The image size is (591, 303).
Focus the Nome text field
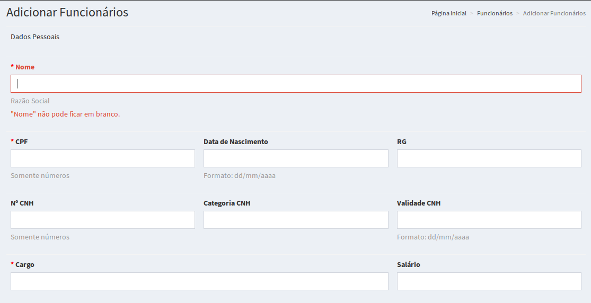[x=296, y=84]
